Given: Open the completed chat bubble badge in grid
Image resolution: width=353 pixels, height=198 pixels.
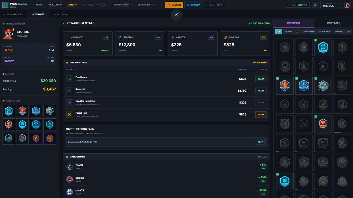Looking at the screenshot, I should (285, 181).
